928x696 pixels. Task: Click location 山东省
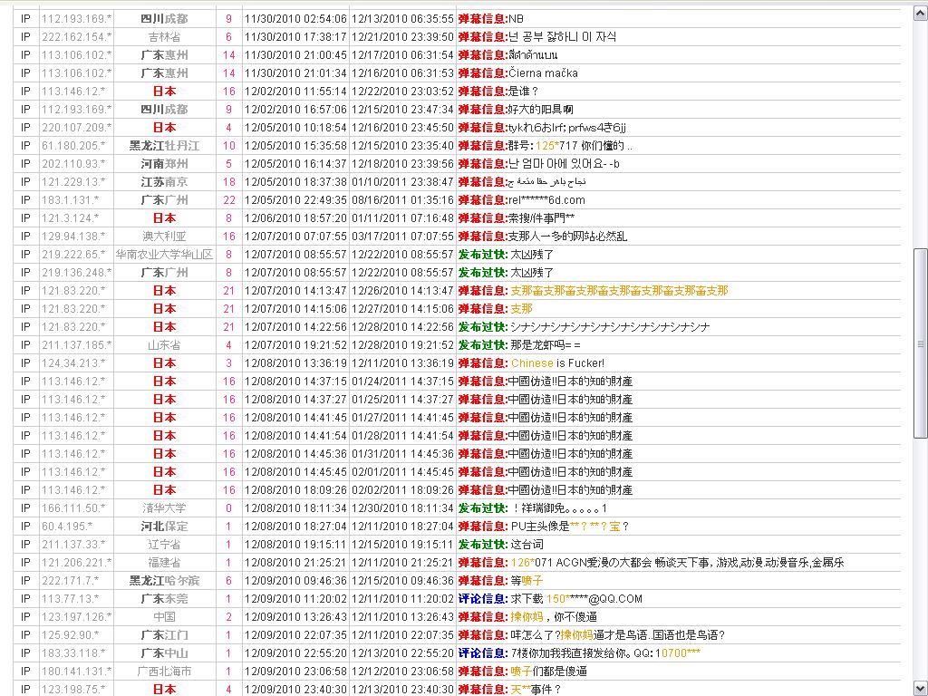point(165,345)
